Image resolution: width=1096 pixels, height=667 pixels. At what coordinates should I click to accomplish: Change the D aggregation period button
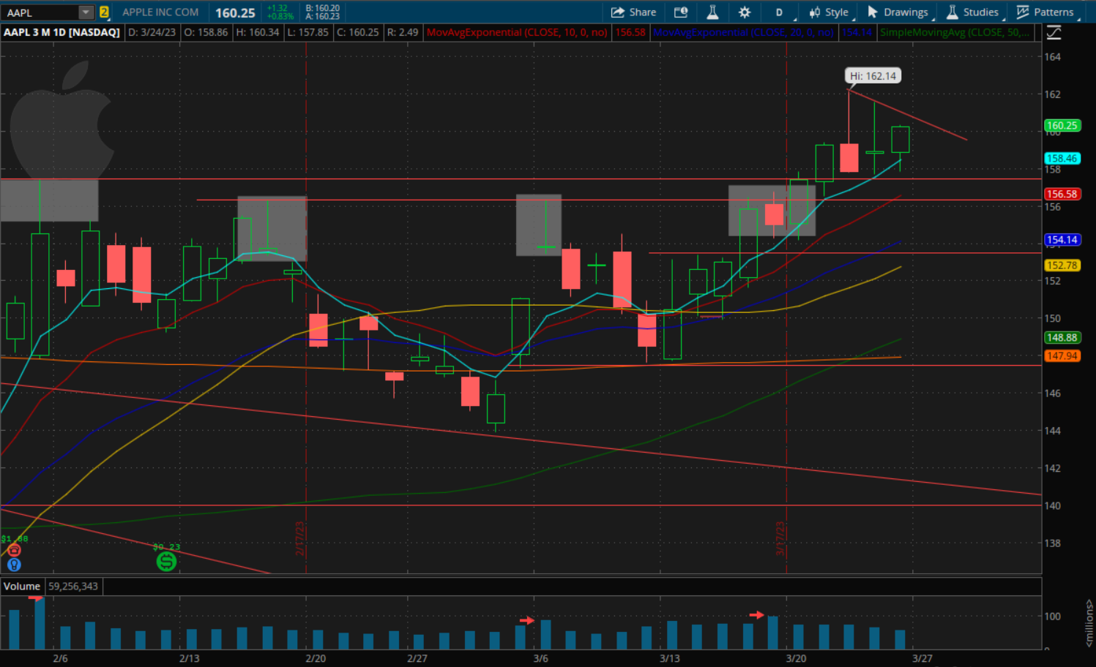(779, 12)
